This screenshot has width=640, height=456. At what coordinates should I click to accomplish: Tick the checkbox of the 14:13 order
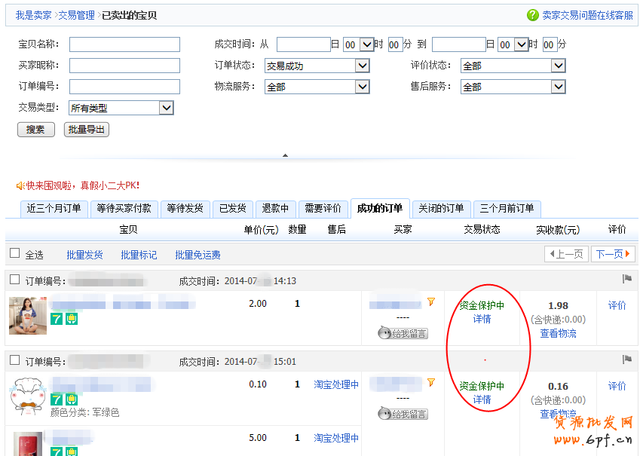[x=14, y=280]
